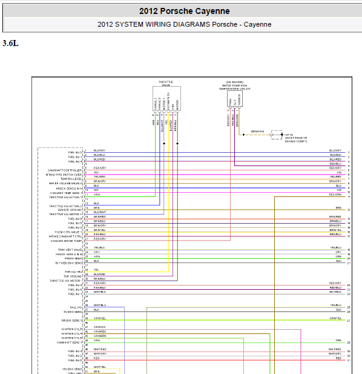The height and width of the screenshot is (374, 362).
Task: Click the 3.6L engine section heading
Action: pos(10,44)
